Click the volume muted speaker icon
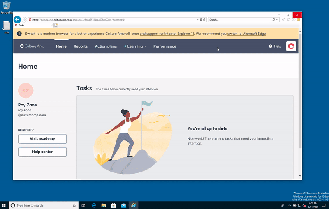The height and width of the screenshot is (209, 329). pos(304,205)
